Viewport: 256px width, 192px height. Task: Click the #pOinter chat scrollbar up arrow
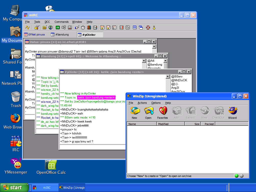(168, 76)
